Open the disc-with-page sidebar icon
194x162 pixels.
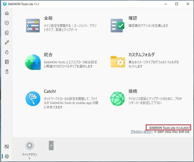pos(7,33)
